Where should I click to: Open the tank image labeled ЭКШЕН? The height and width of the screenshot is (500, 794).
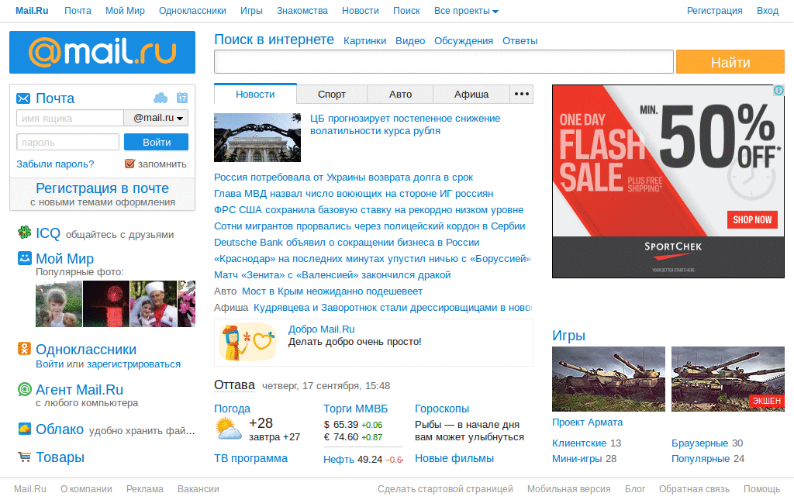tap(727, 379)
